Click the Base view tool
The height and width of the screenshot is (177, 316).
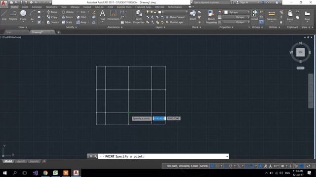tap(307, 16)
